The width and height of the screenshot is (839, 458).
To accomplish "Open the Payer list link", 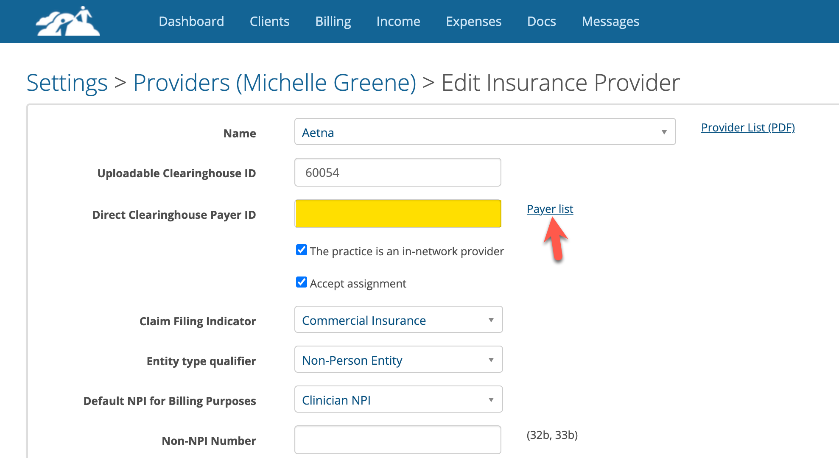I will tap(550, 209).
